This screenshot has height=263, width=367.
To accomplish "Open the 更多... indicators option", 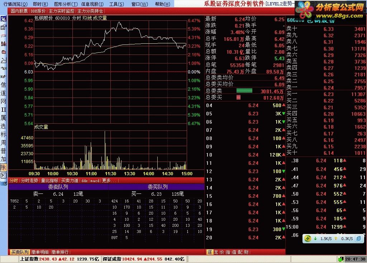I will pyautogui.click(x=109, y=181).
